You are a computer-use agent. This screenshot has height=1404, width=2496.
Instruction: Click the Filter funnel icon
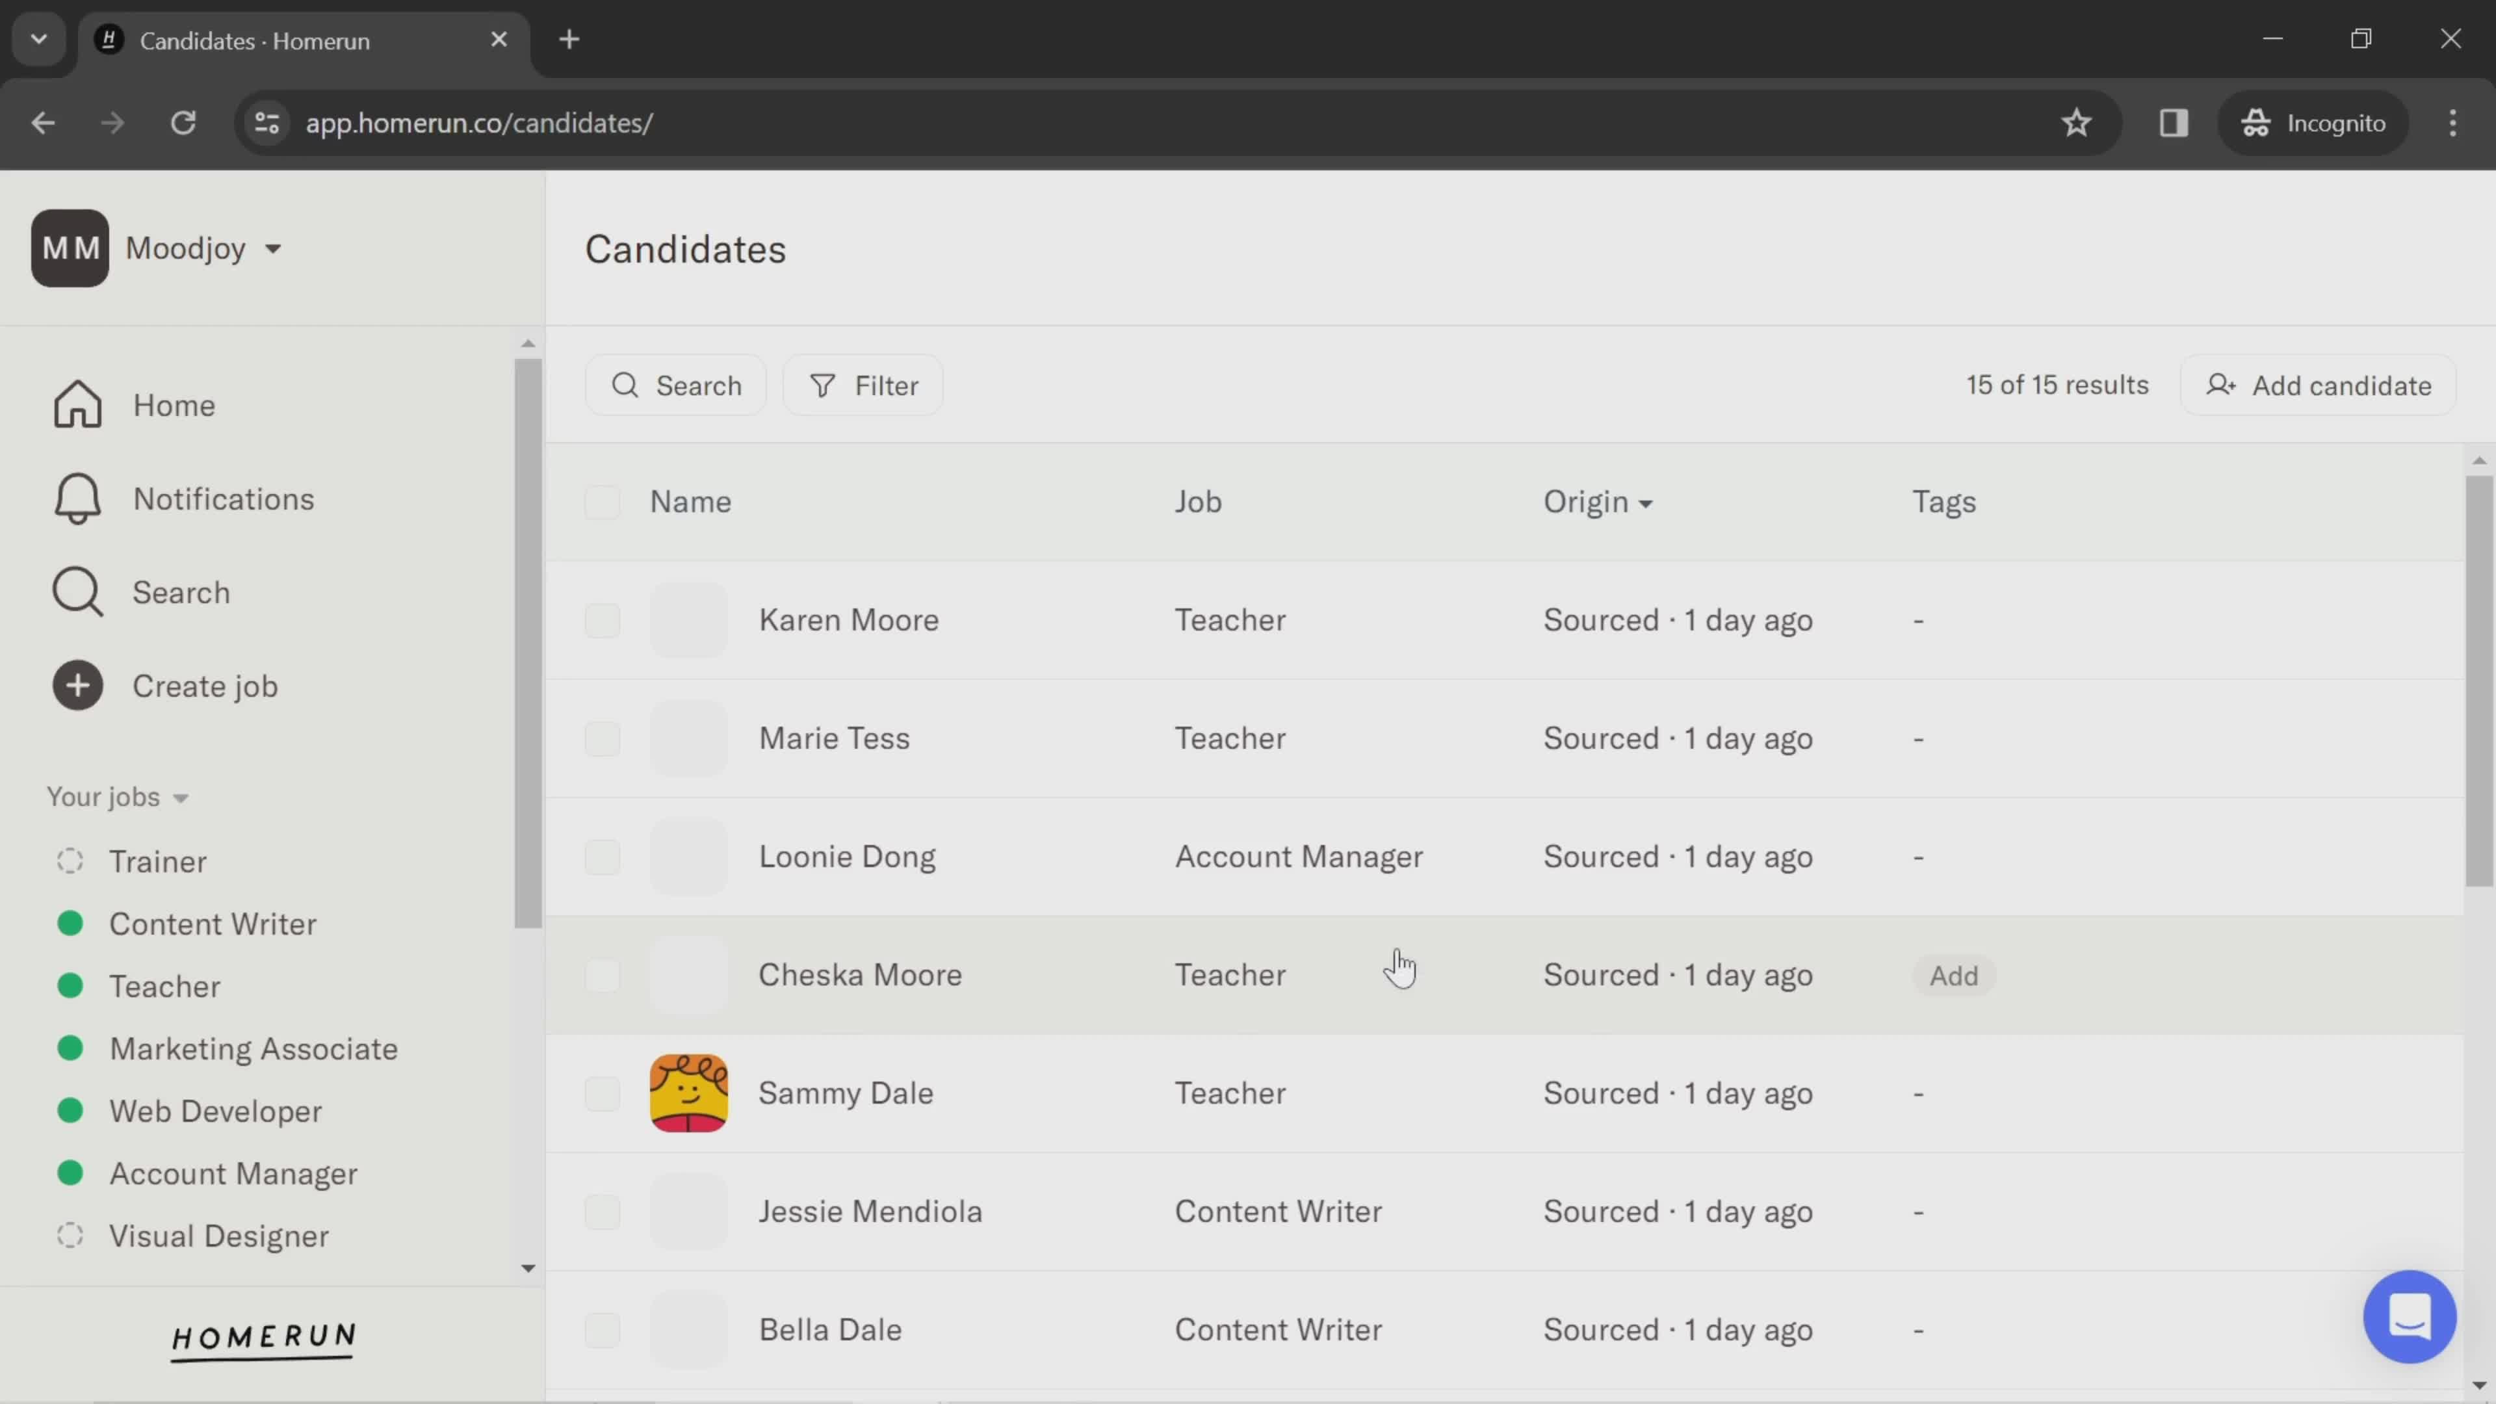[x=823, y=385]
